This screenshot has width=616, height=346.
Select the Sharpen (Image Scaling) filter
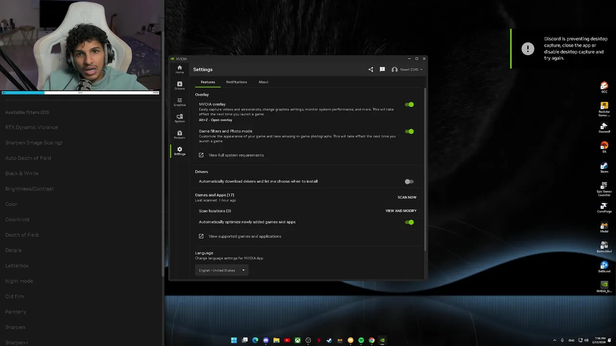tap(34, 143)
